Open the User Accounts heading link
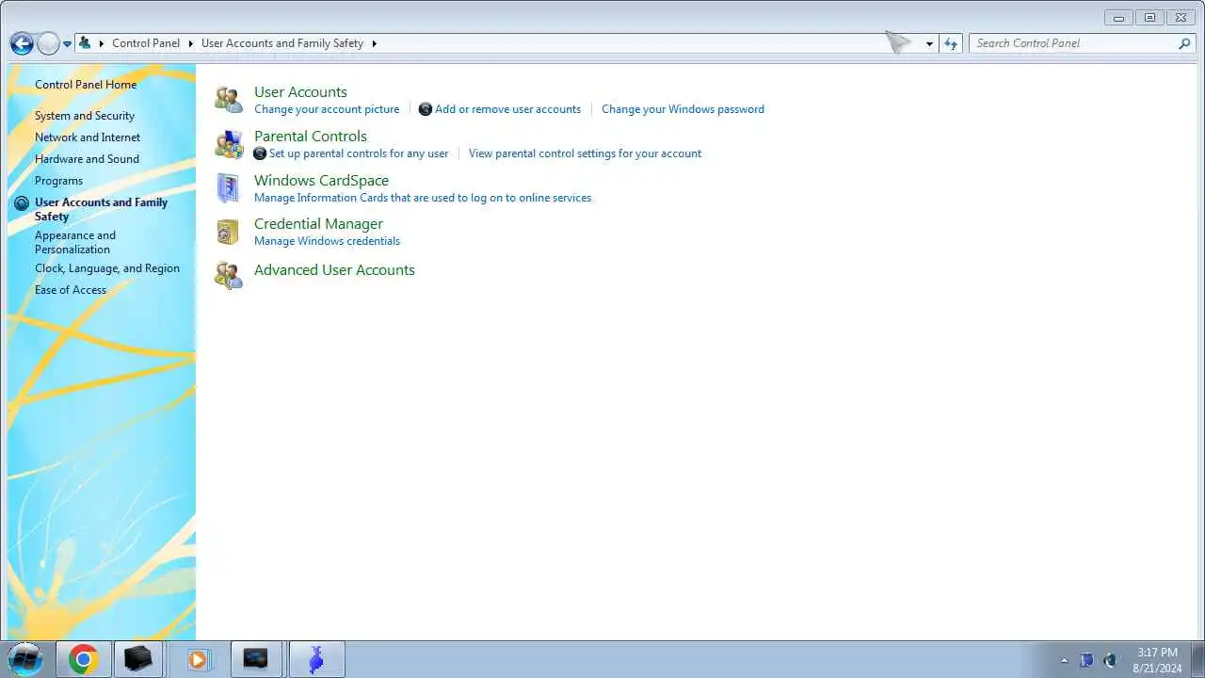 click(x=300, y=91)
